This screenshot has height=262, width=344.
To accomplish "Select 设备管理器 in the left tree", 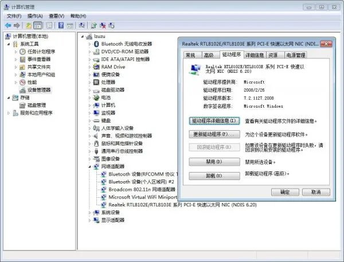I will click(x=38, y=90).
